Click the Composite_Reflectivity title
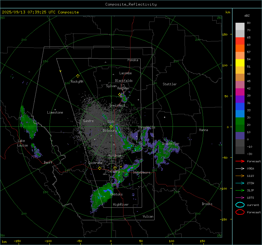Screen dimensions: 262x245 pyautogui.click(x=131, y=4)
